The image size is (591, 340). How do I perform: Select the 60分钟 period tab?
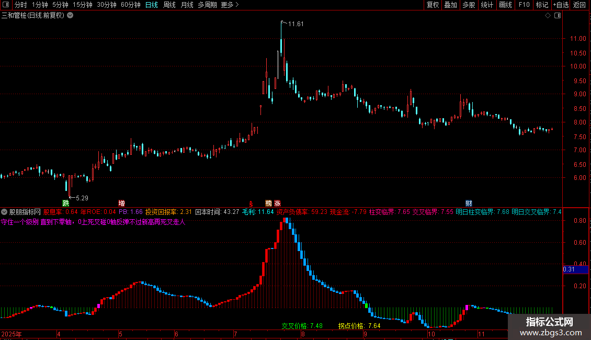point(131,5)
